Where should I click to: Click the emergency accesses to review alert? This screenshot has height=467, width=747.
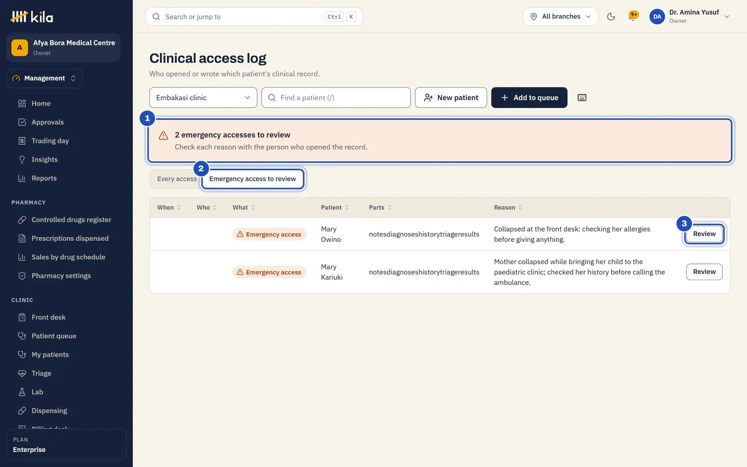(440, 141)
